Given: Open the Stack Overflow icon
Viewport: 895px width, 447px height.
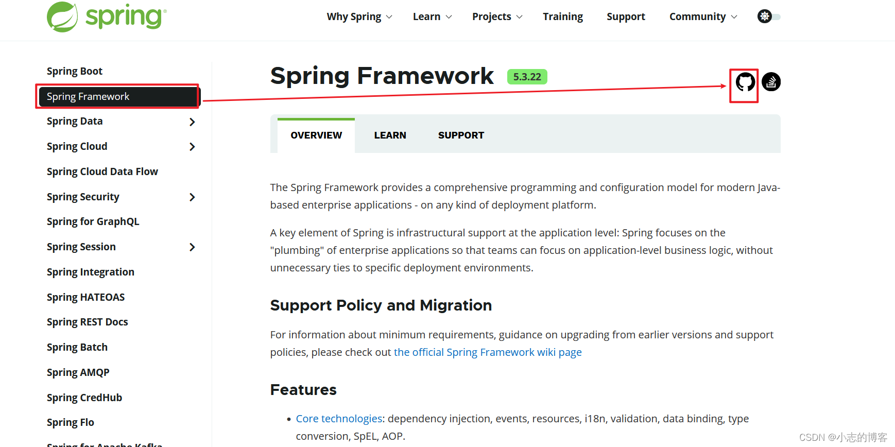Looking at the screenshot, I should click(771, 82).
